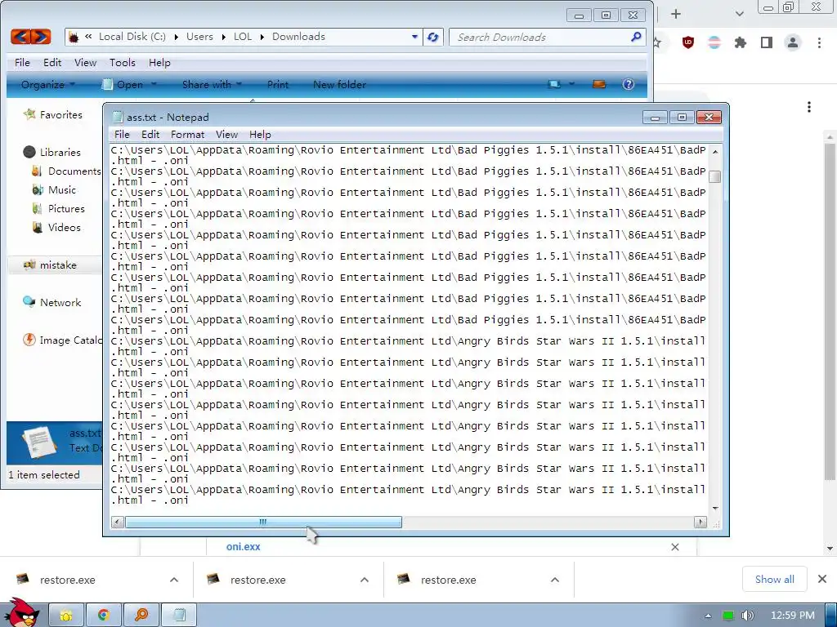Image resolution: width=837 pixels, height=627 pixels.
Task: Toggle Chrome side panel icon
Action: click(x=767, y=42)
